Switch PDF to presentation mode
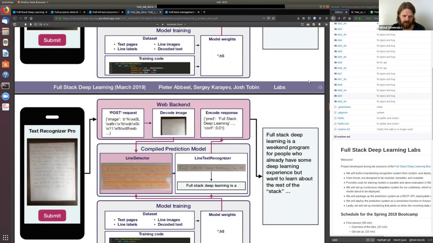 point(302,24)
